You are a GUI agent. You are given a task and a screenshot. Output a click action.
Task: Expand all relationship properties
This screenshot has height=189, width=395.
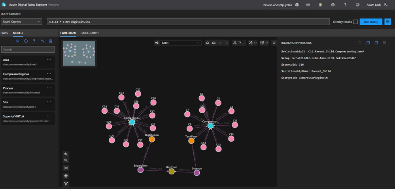coord(368,43)
